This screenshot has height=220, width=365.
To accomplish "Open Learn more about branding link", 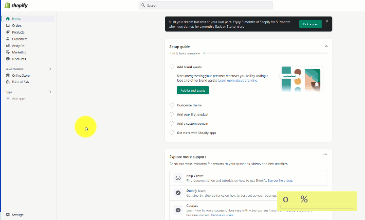I will point(237,81).
